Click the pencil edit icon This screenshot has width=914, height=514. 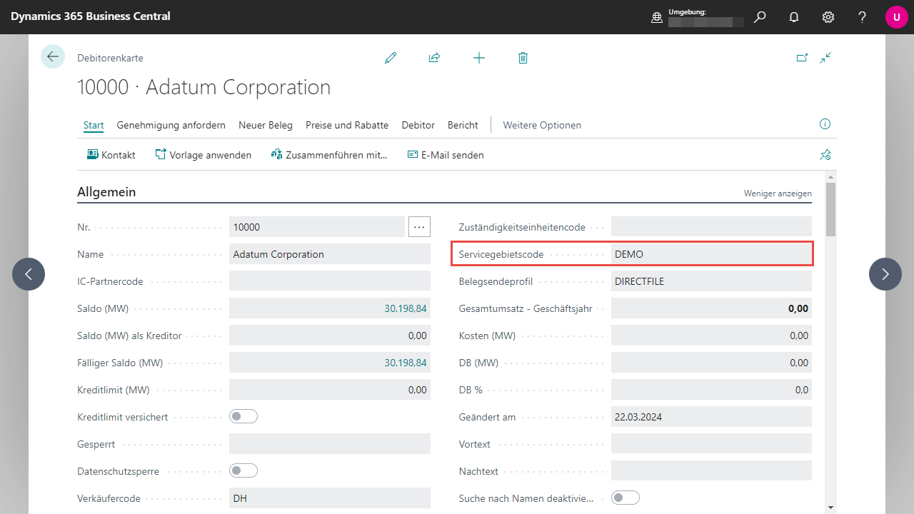pyautogui.click(x=391, y=58)
